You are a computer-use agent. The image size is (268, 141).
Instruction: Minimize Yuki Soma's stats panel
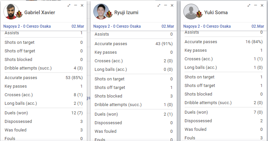[x=256, y=5]
